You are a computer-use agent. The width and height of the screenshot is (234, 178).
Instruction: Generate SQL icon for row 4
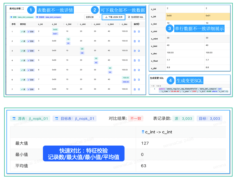139,60
